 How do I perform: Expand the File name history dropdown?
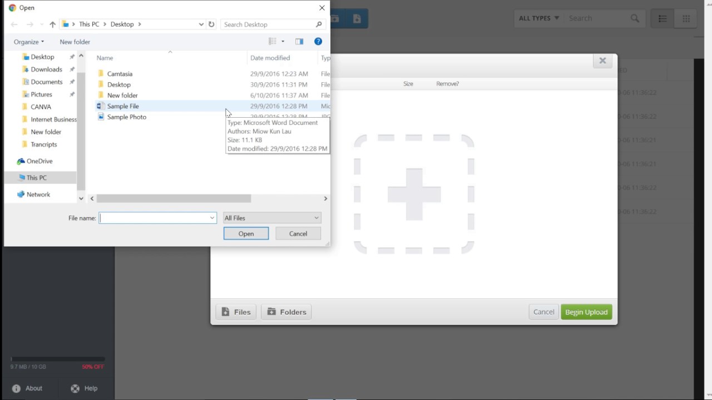[212, 218]
